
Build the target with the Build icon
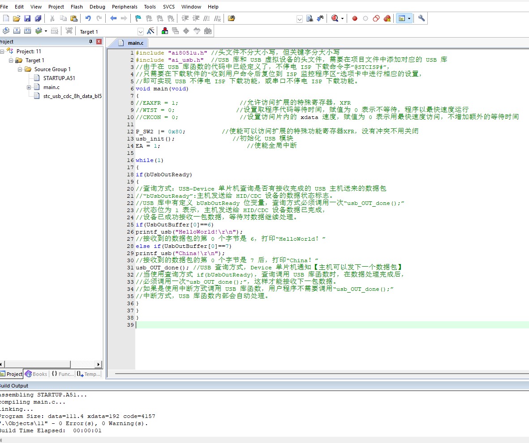coord(17,31)
